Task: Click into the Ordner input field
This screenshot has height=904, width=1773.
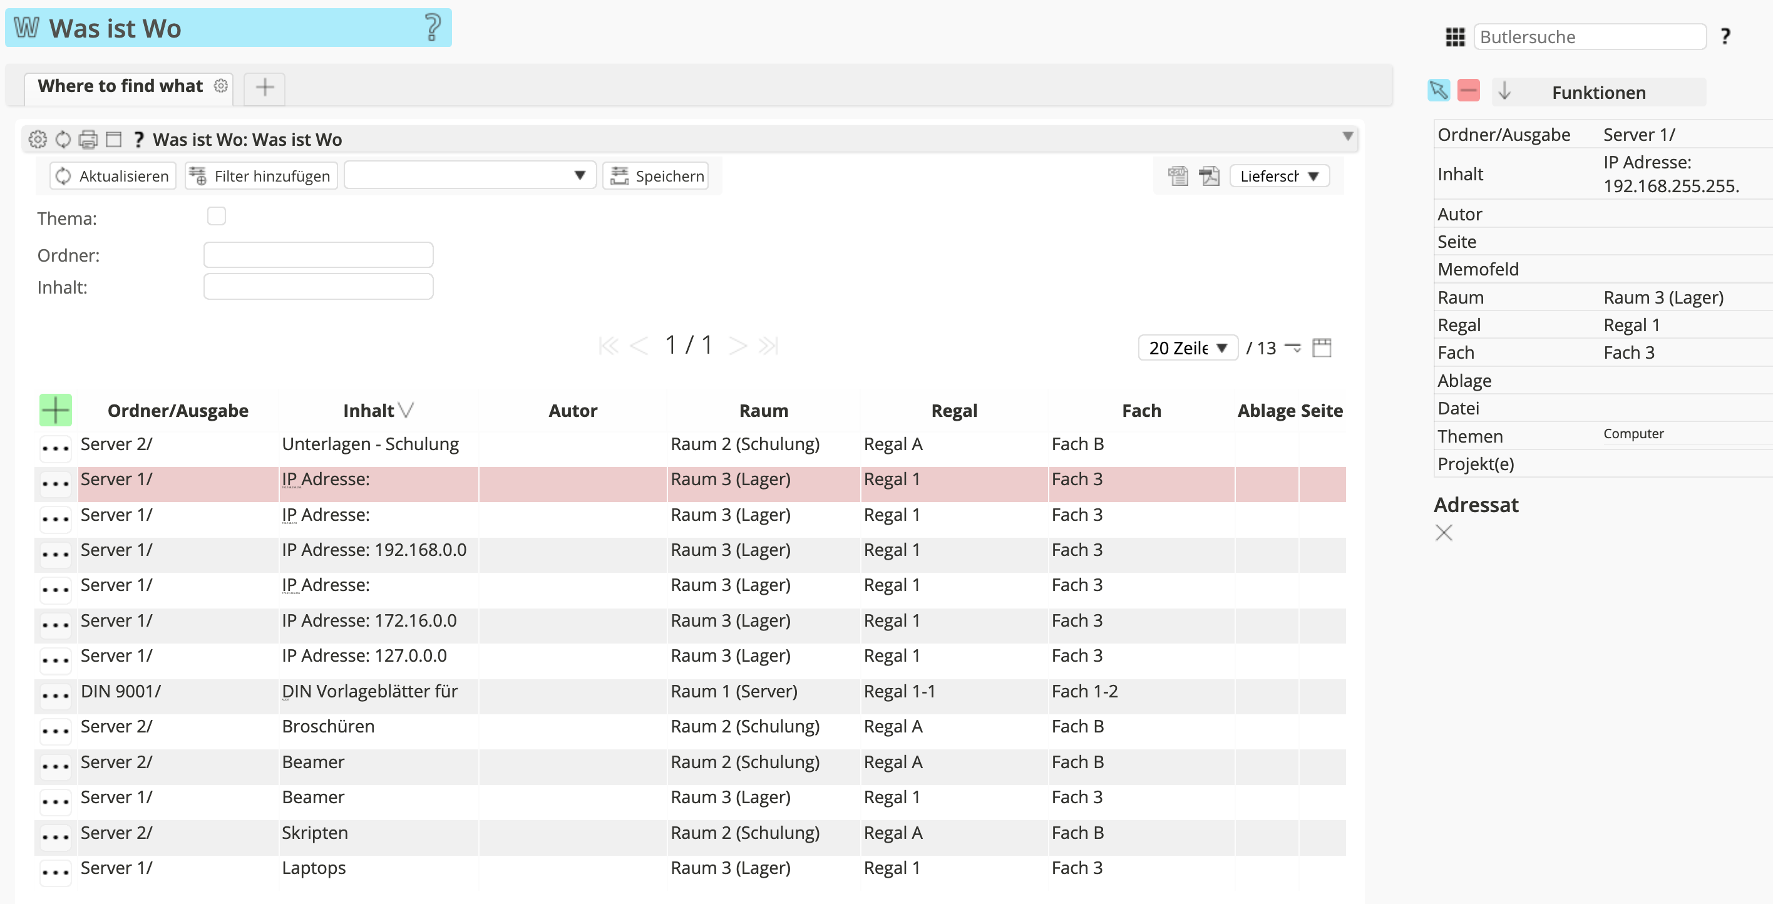Action: click(x=318, y=255)
